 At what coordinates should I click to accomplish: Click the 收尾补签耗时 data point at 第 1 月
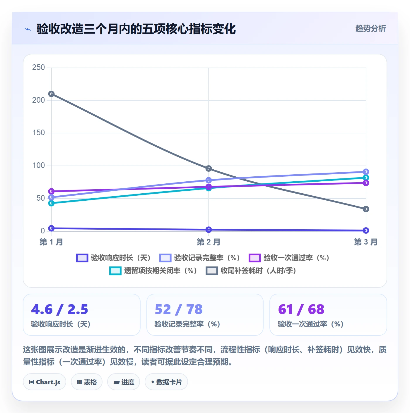pyautogui.click(x=51, y=94)
